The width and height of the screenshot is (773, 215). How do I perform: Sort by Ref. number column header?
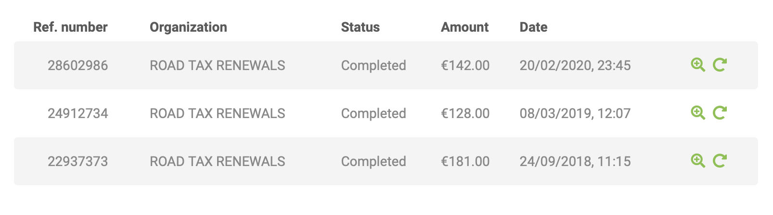[x=70, y=27]
